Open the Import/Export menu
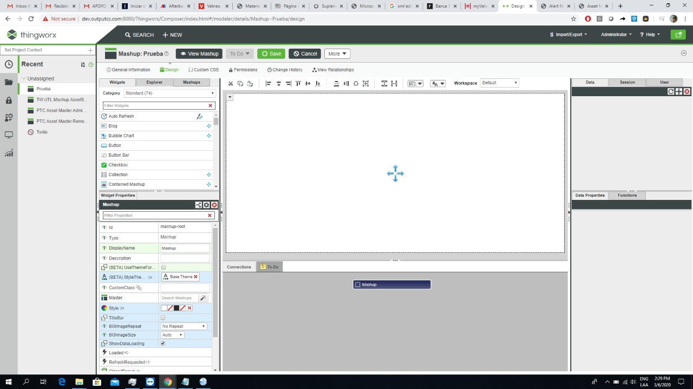The height and width of the screenshot is (389, 693). (568, 35)
